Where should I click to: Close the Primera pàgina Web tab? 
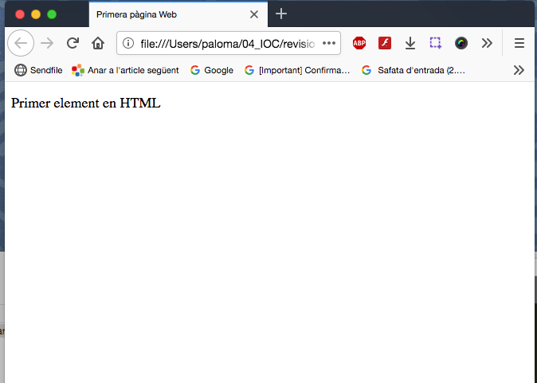[254, 14]
